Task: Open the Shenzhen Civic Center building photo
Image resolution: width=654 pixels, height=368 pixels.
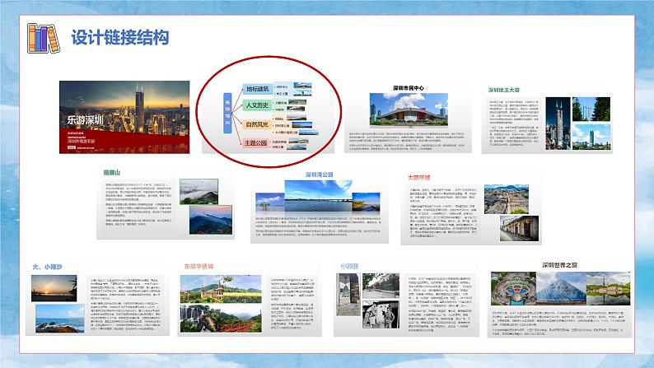Action: (x=409, y=109)
